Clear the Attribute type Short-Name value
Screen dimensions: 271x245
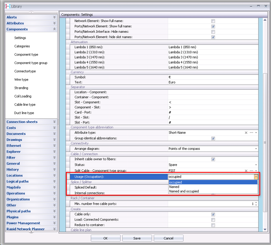(x=246, y=132)
